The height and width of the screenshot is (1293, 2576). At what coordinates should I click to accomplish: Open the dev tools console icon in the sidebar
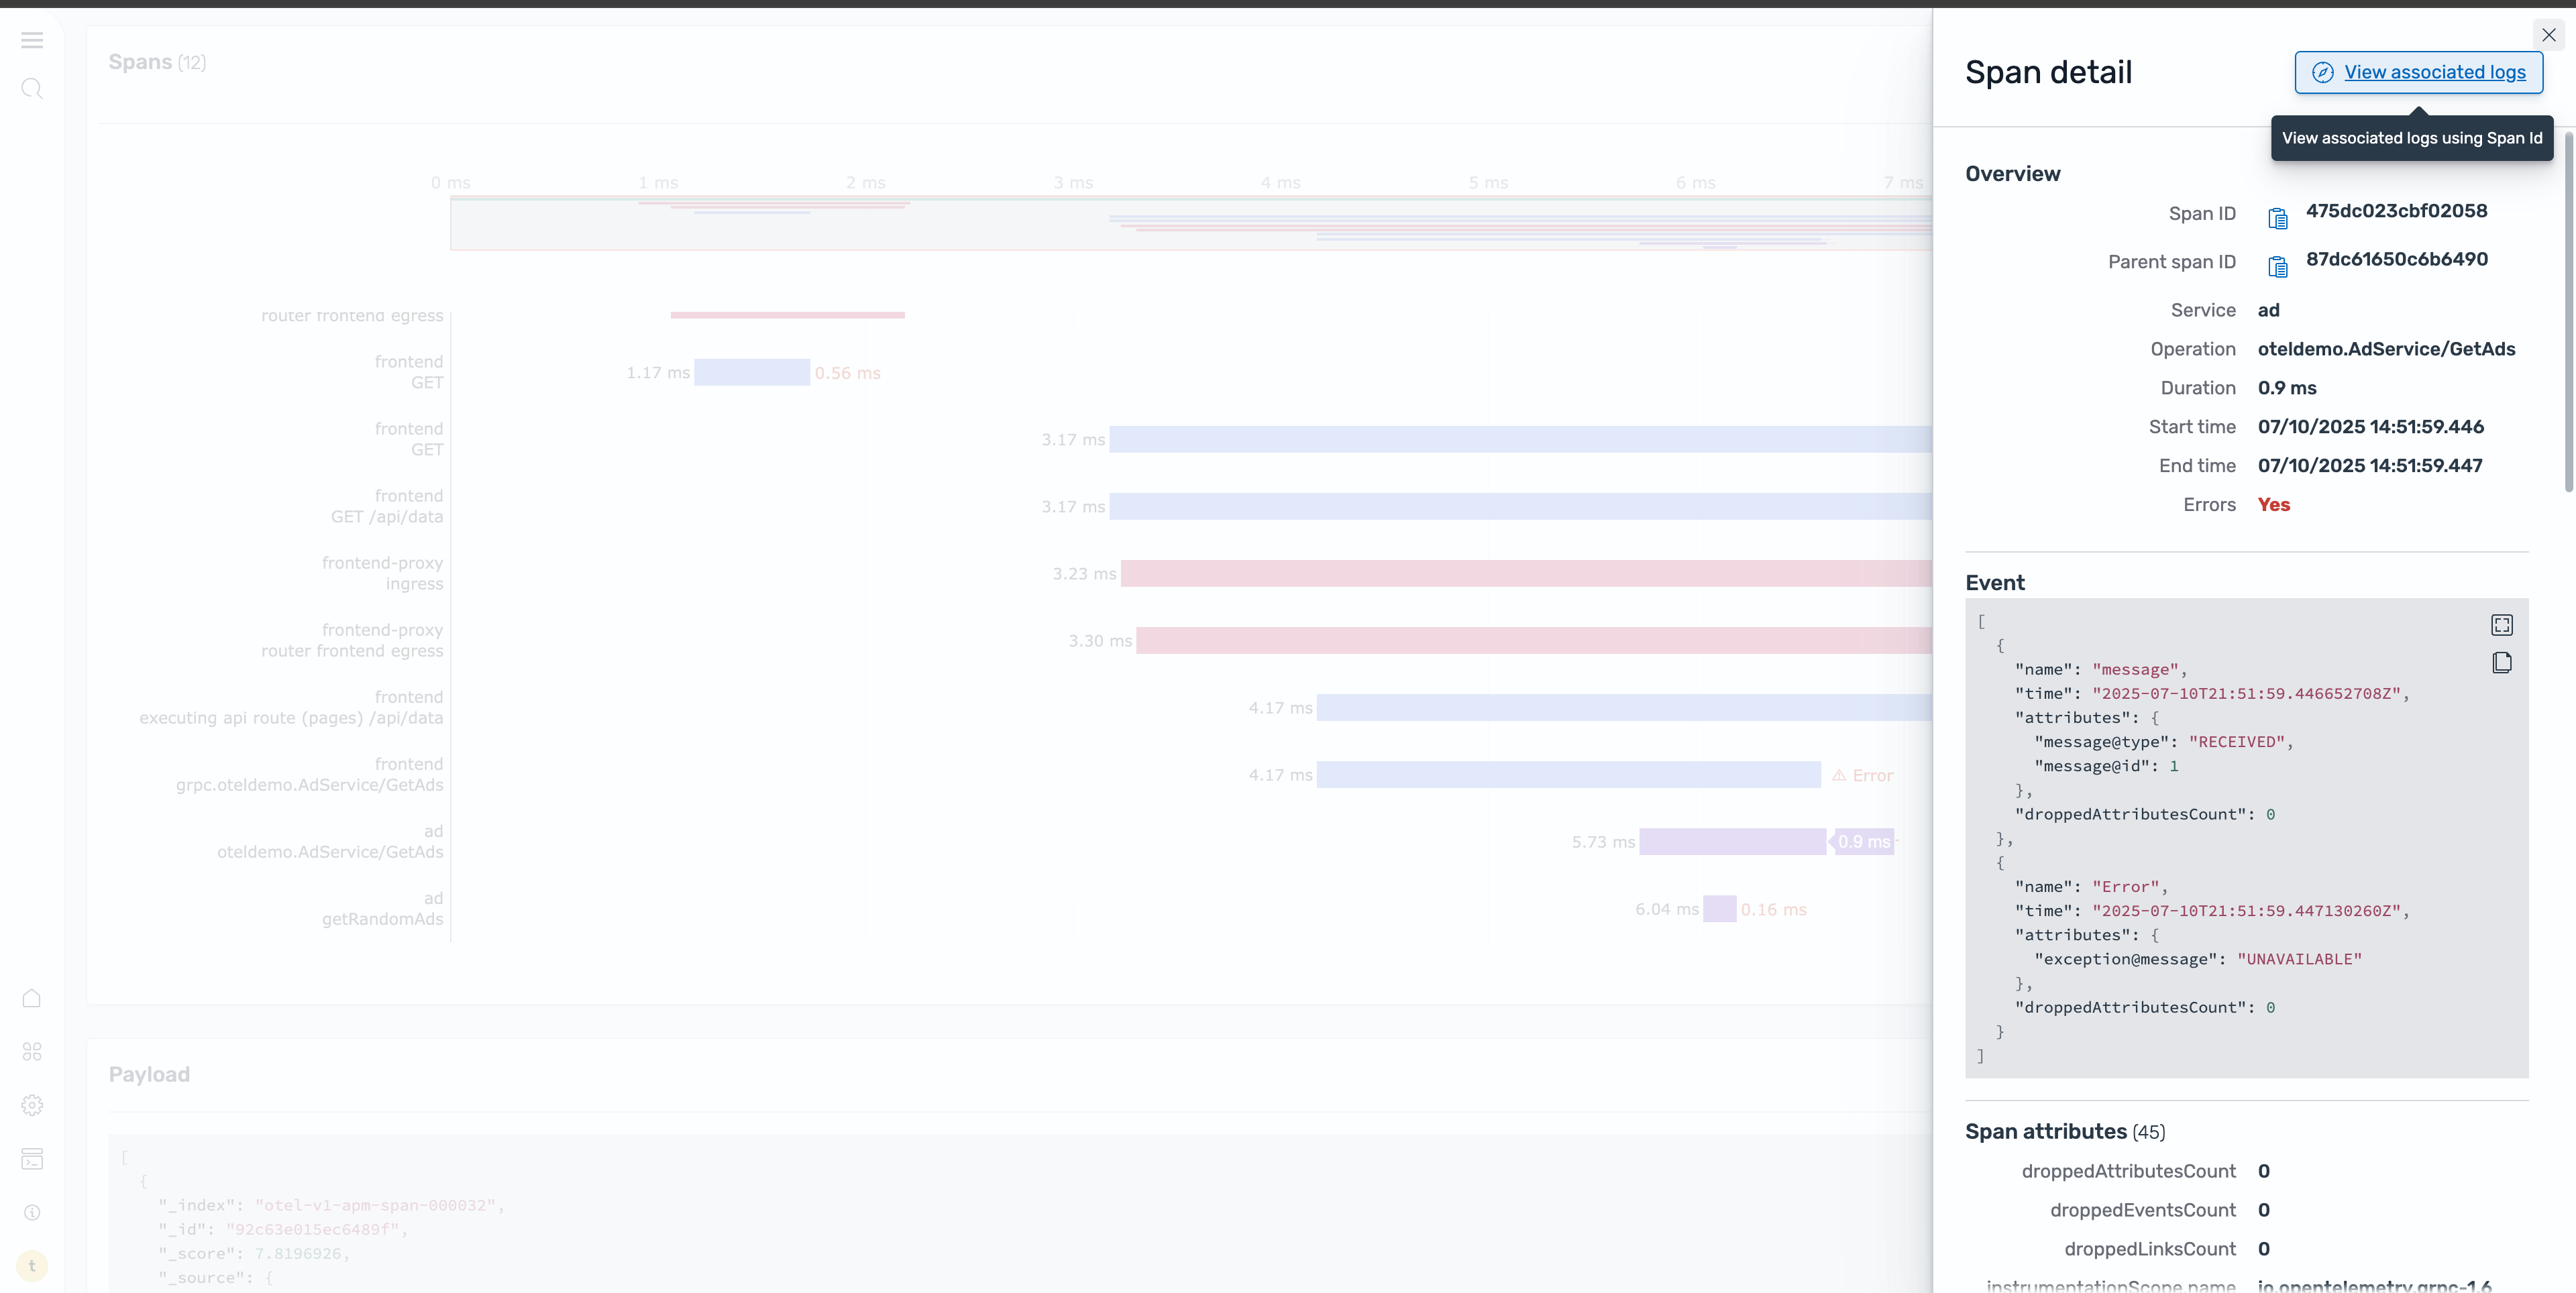point(32,1159)
